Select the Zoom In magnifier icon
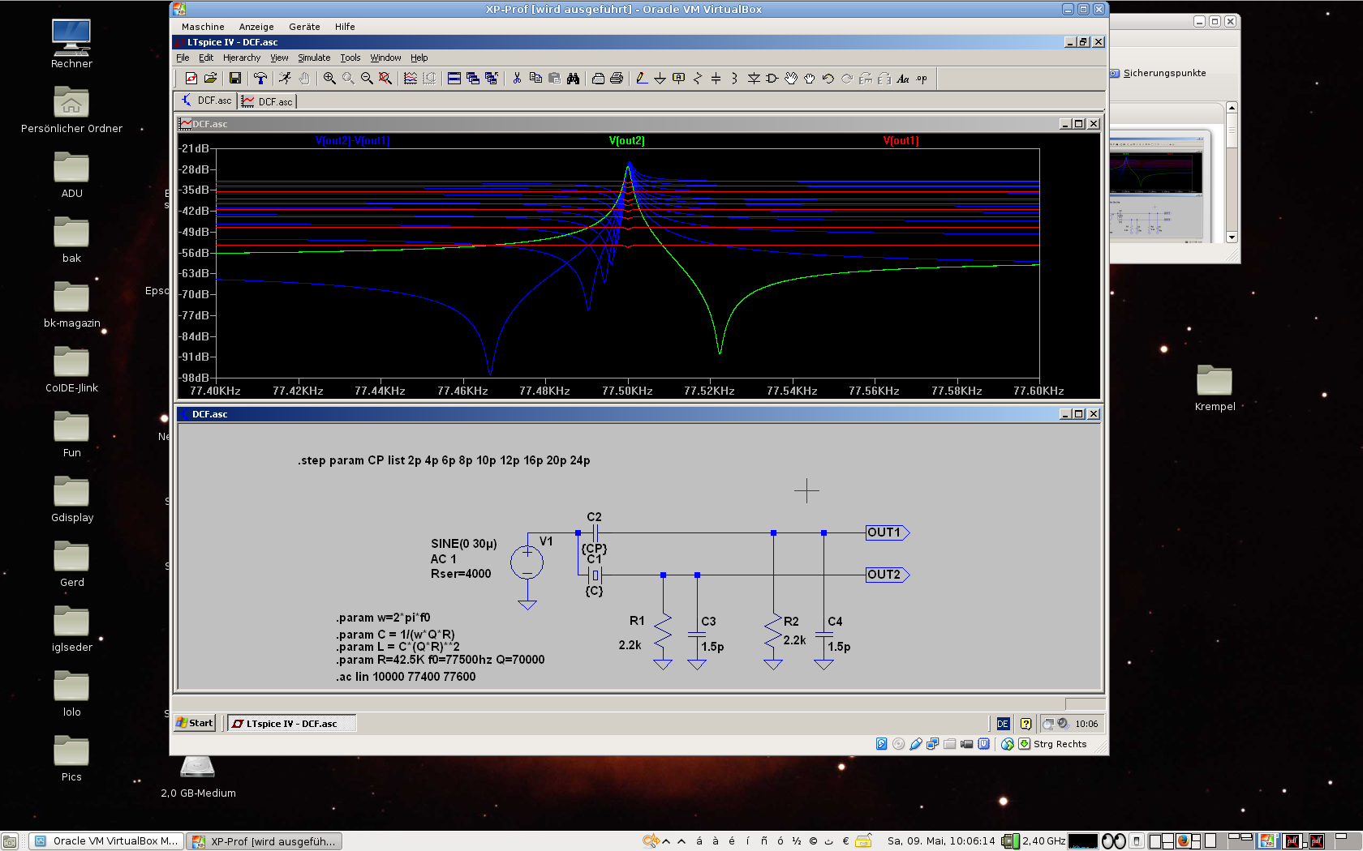 click(329, 79)
